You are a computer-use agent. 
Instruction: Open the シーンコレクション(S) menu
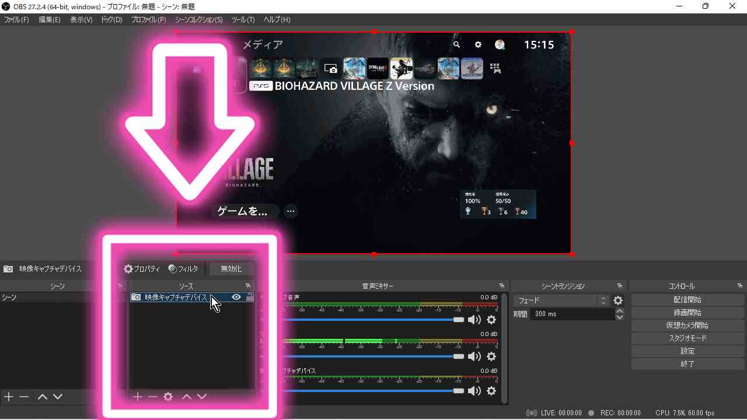coord(199,19)
